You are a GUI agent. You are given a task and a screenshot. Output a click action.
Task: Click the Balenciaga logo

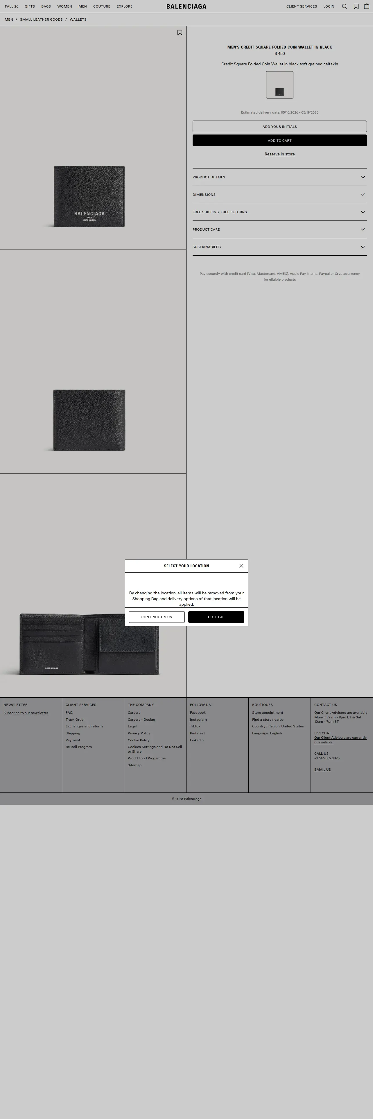tap(186, 6)
